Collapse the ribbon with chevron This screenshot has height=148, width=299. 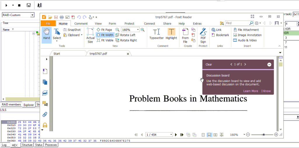(x=279, y=46)
